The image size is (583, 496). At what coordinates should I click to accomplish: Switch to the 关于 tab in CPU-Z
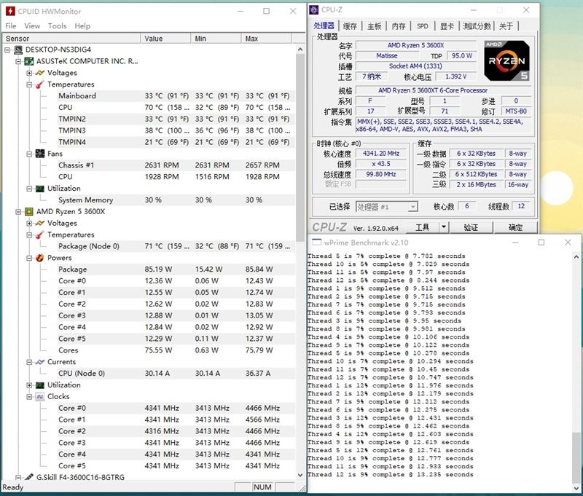506,26
